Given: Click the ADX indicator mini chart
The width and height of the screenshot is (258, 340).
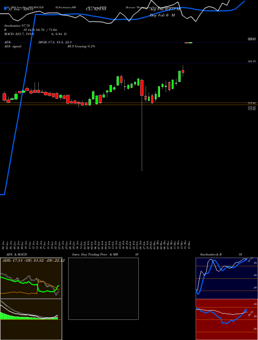Looking at the screenshot, I should [31, 278].
